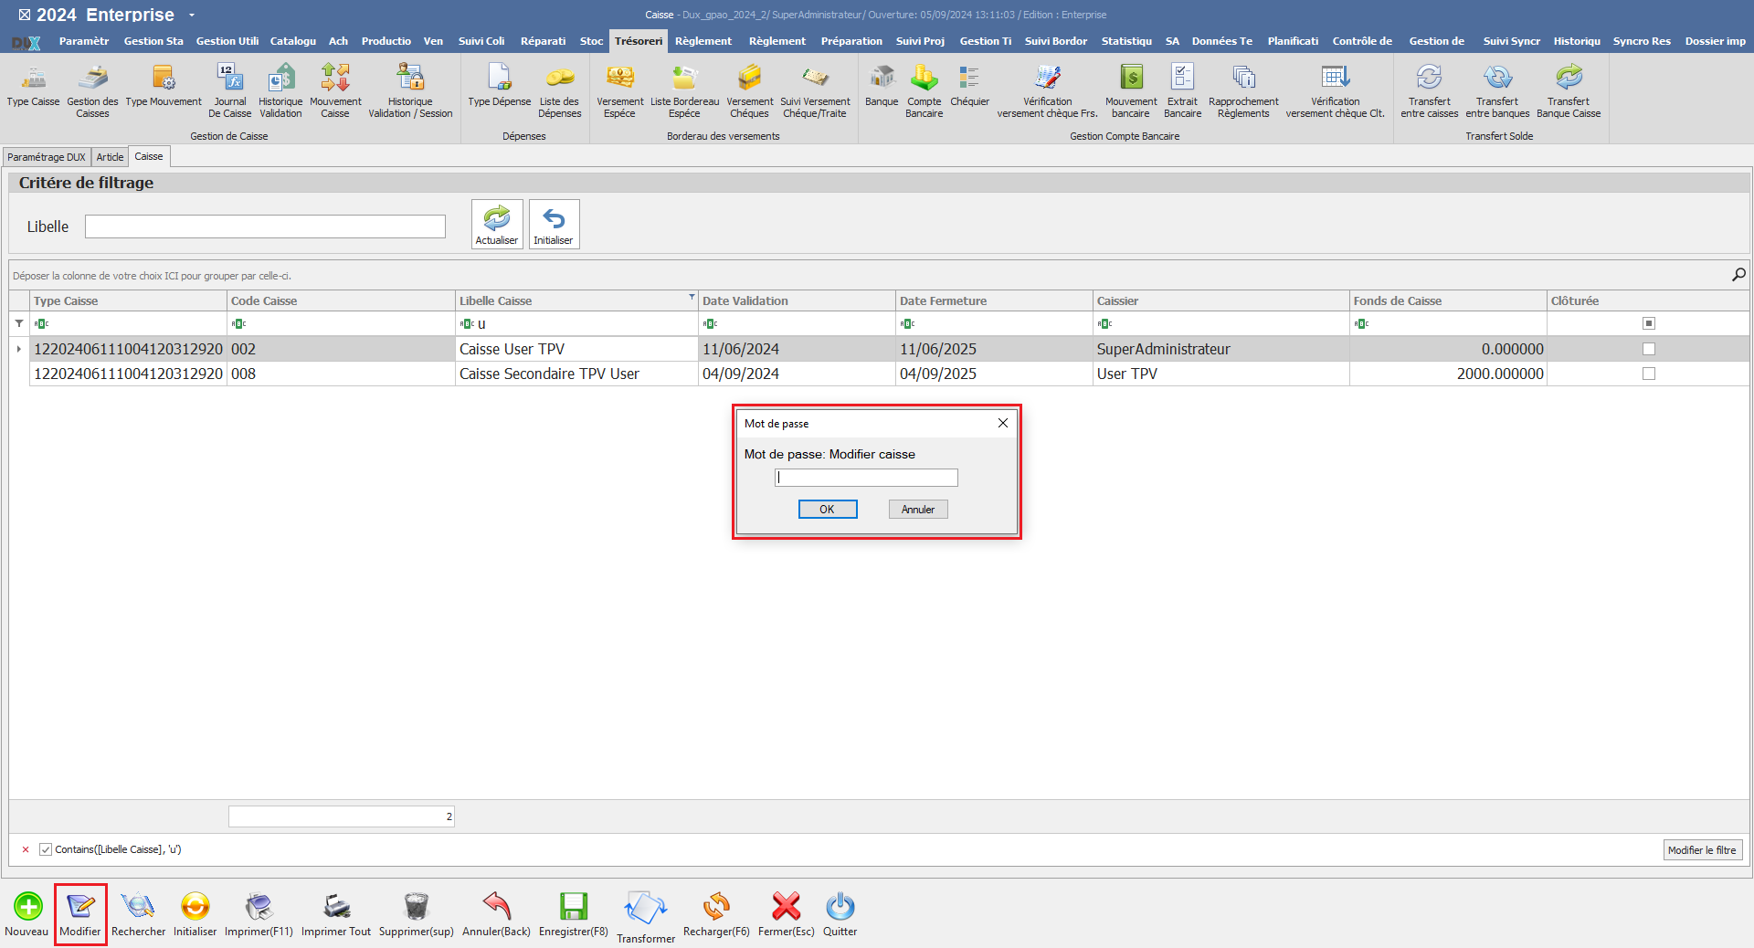
Task: Open Catalogu ribbon tab
Action: (x=293, y=41)
